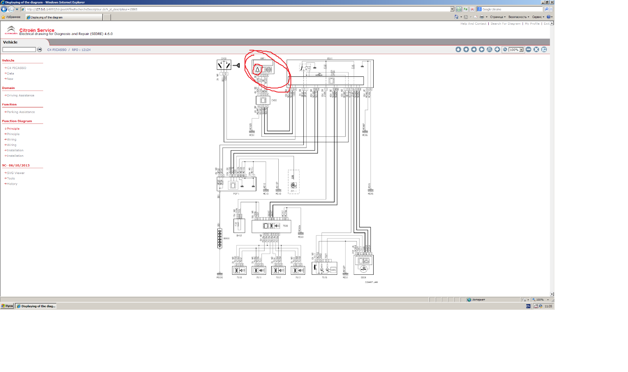Open Search For Diagram link
The image size is (628, 372).
(506, 24)
